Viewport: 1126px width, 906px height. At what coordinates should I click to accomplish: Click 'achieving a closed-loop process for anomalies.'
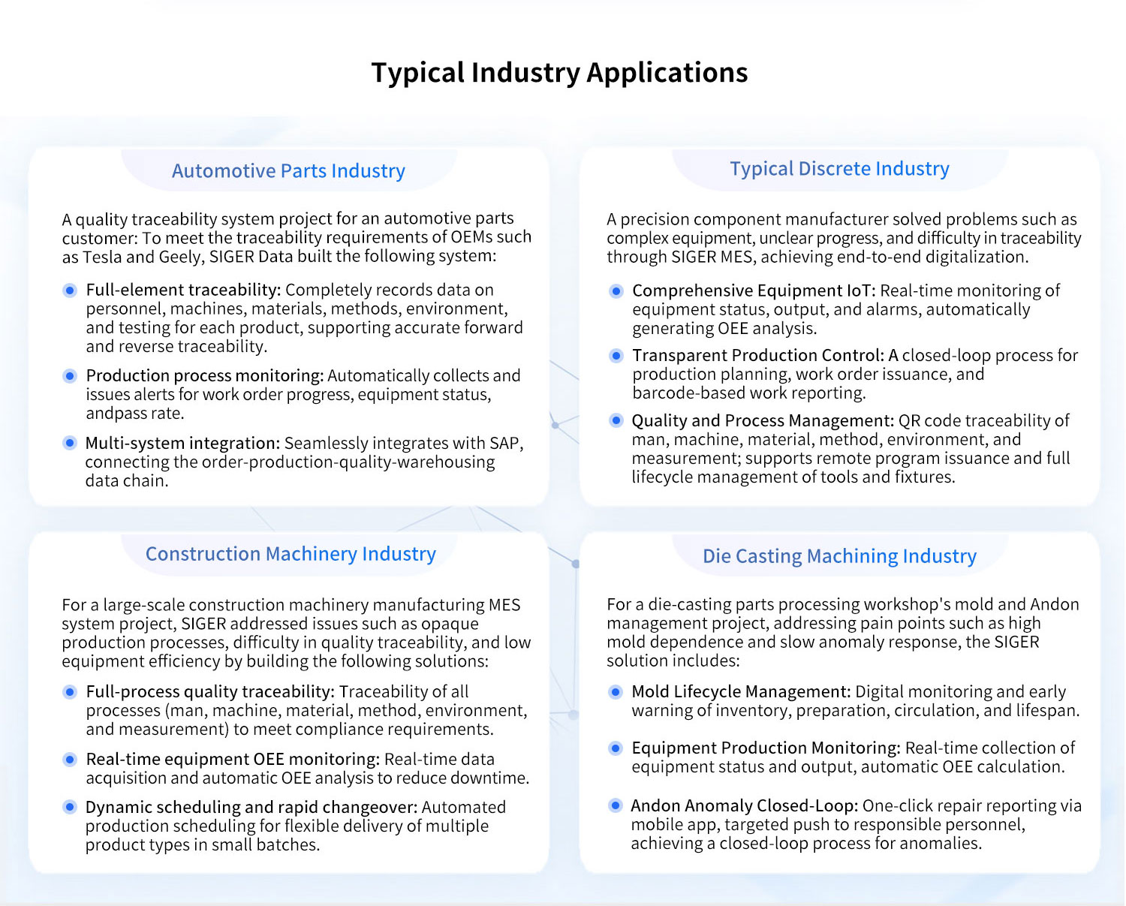(x=806, y=843)
